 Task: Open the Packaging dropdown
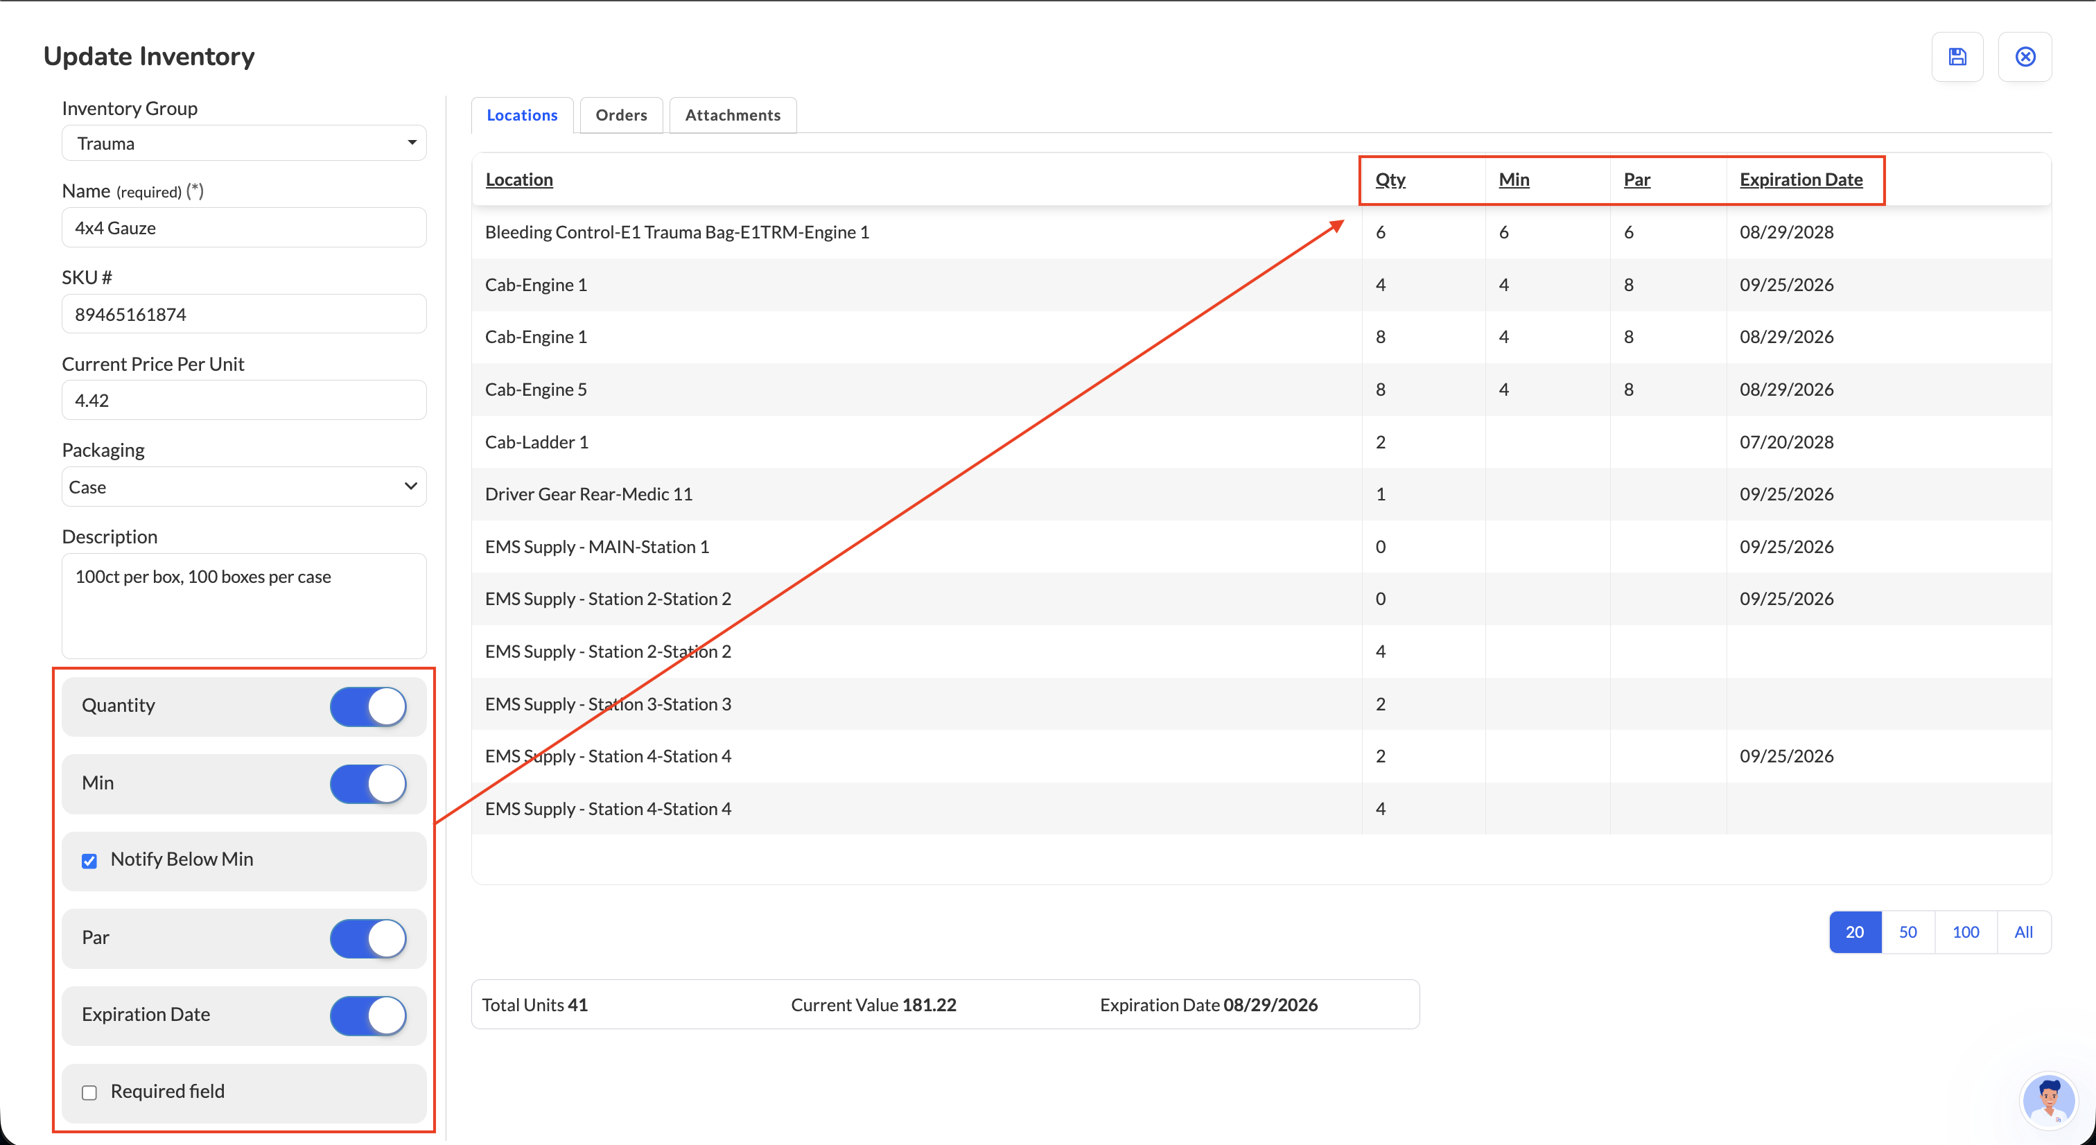click(244, 487)
